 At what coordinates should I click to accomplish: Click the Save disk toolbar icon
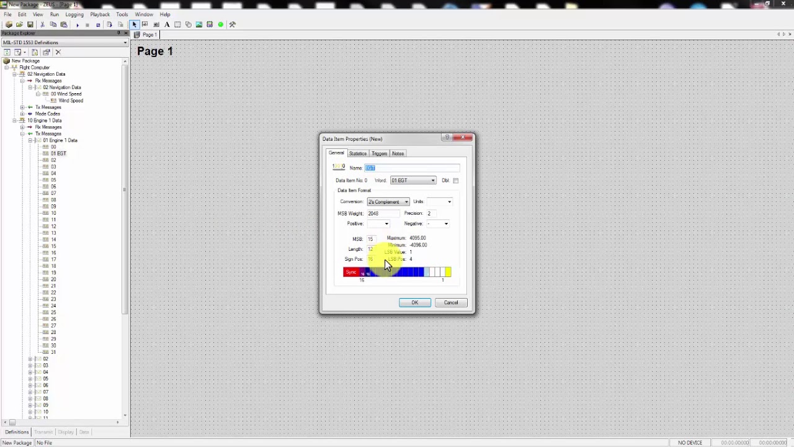tap(30, 24)
